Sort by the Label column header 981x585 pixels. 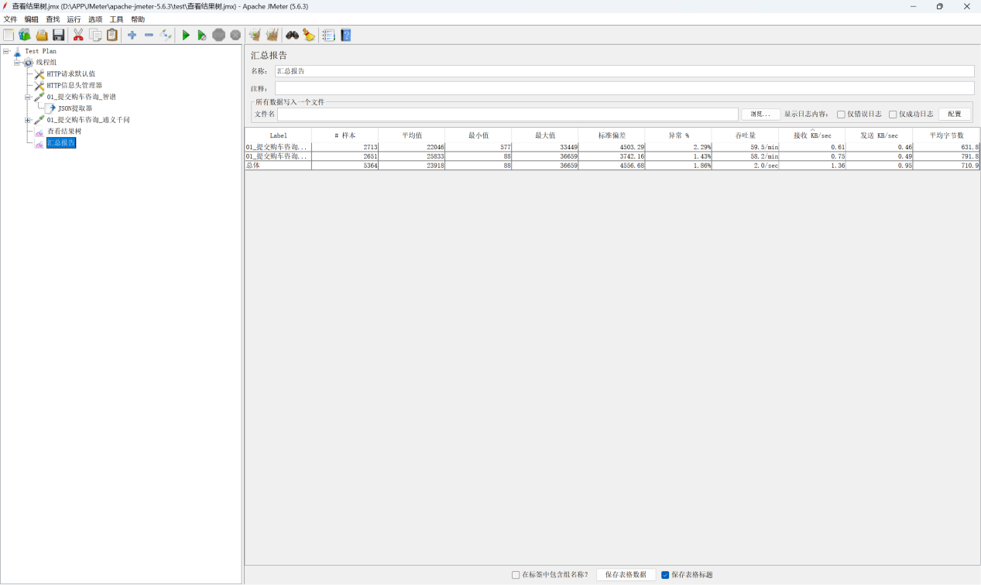pos(278,135)
